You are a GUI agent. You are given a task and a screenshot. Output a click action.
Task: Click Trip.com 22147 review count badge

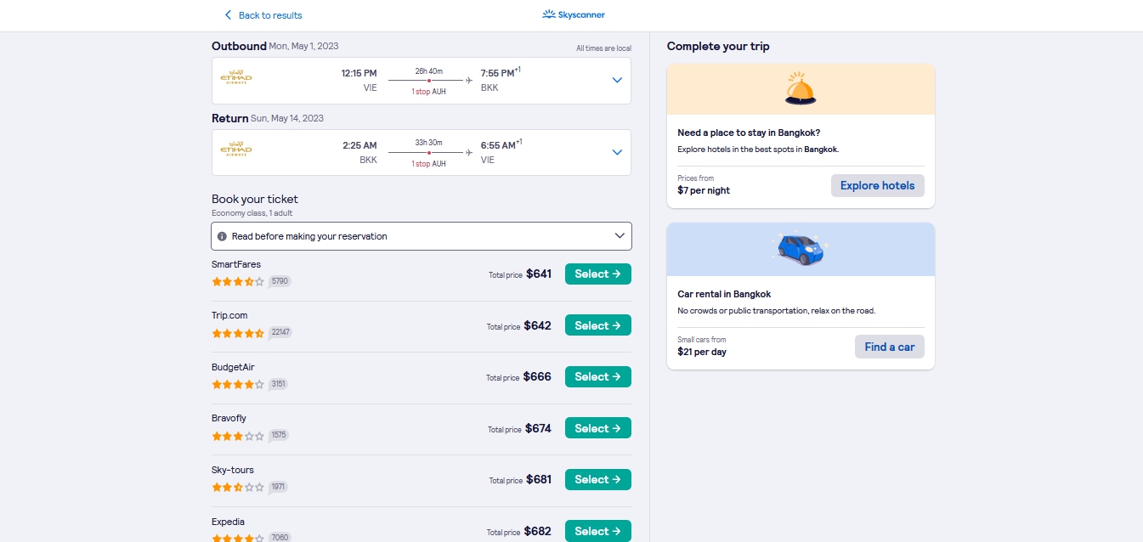tap(280, 332)
